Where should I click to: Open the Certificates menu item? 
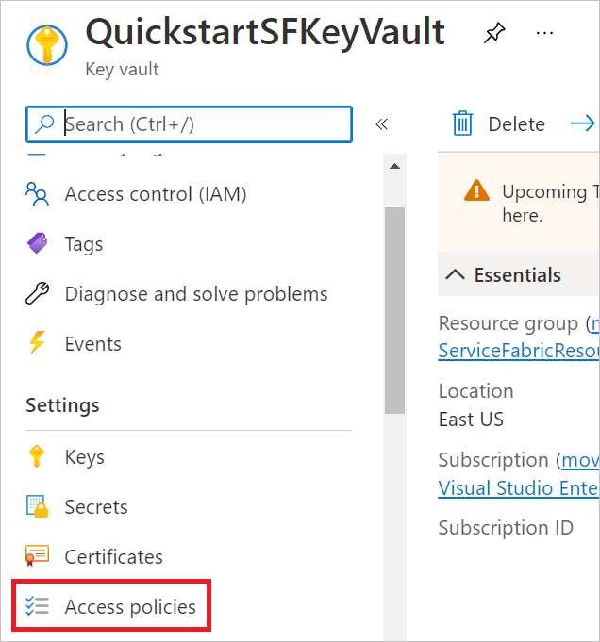[x=113, y=557]
